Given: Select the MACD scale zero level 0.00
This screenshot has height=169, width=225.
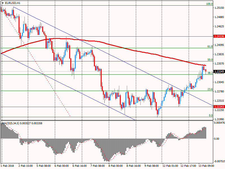Looking at the screenshot, I should coord(217,139).
